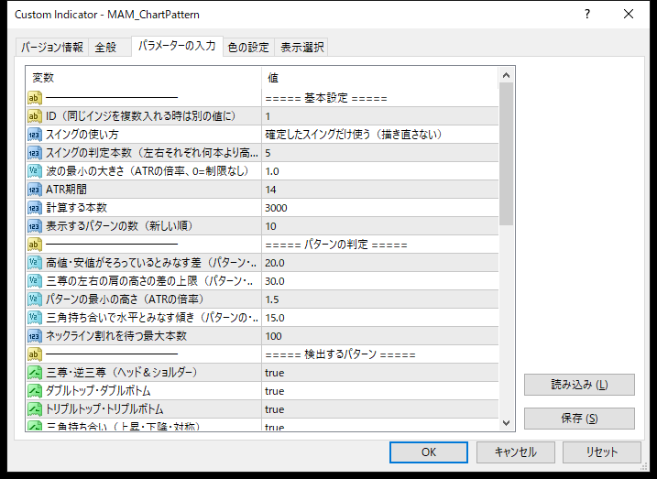This screenshot has width=657, height=479.
Task: Click the ab icon for ID parameter
Action: click(35, 116)
